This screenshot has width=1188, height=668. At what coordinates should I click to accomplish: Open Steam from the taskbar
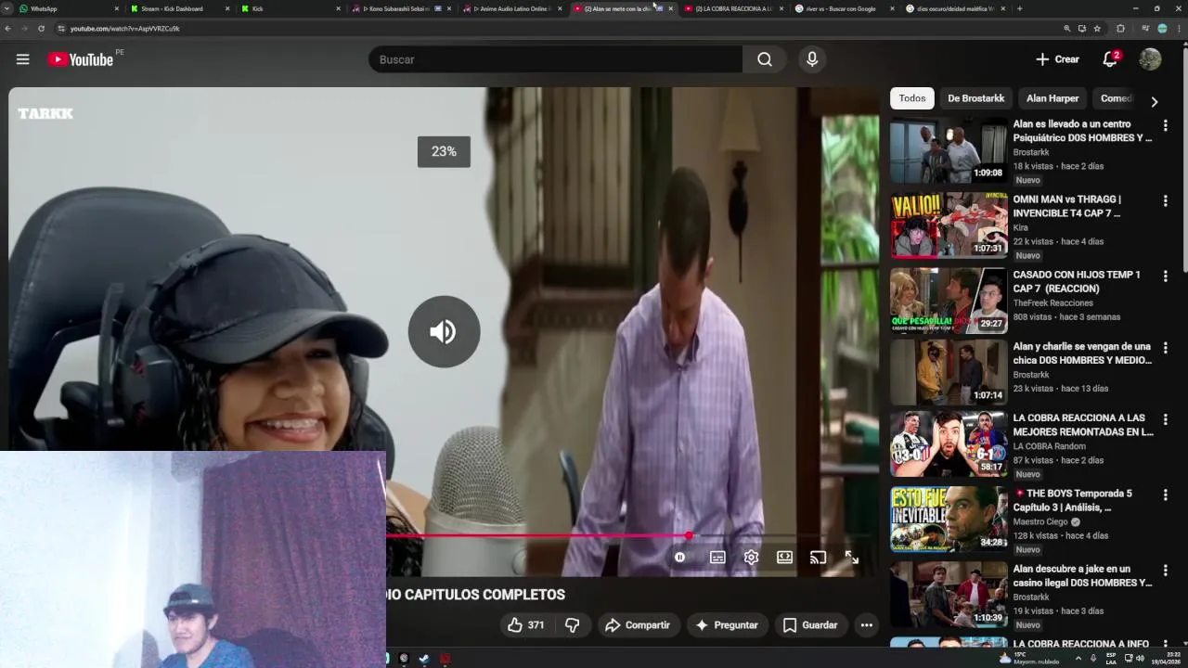click(x=424, y=659)
